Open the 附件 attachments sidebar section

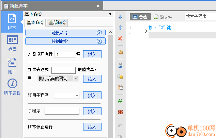pyautogui.click(x=12, y=65)
